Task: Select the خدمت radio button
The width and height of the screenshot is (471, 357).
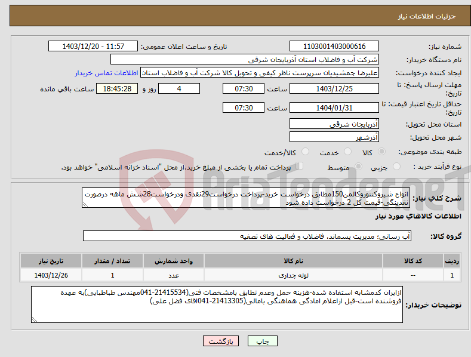Action: point(347,152)
